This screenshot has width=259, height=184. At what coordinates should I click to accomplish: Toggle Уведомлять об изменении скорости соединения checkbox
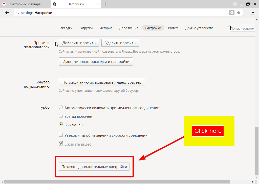click(x=61, y=135)
